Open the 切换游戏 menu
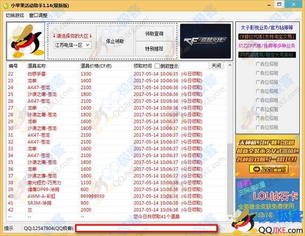This screenshot has width=305, height=236. [x=15, y=15]
